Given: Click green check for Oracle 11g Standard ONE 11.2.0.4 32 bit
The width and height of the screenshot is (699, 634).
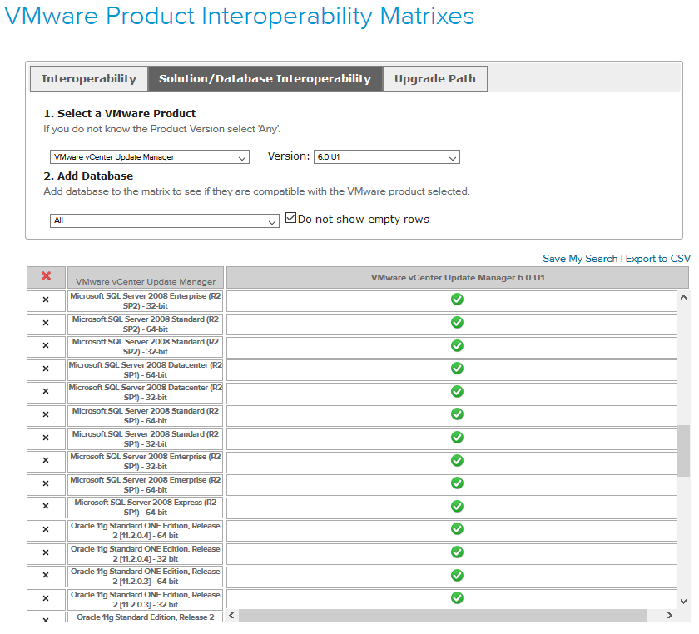Looking at the screenshot, I should click(457, 552).
